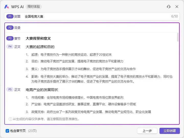
Task: Click the 市场规模 bullet line
Action: point(77,97)
